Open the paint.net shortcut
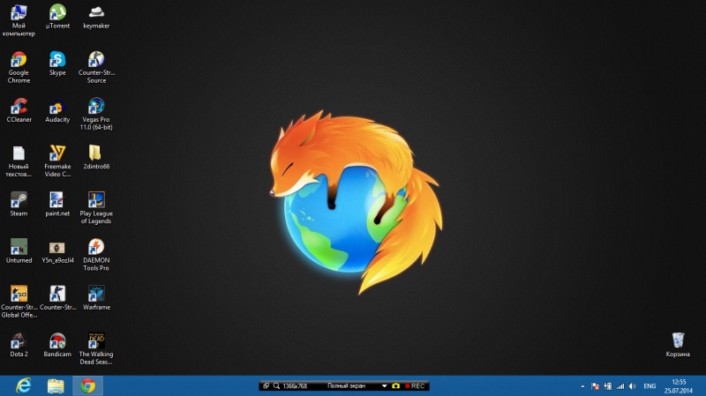The image size is (706, 396). [57, 205]
